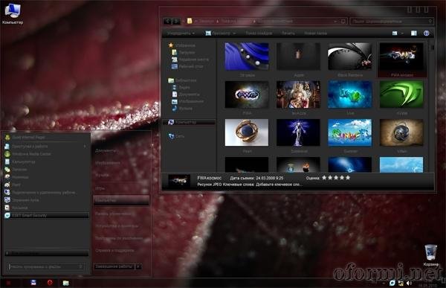The image size is (446, 288).
Task: Start the Показ слайдов slideshow
Action: tap(259, 33)
